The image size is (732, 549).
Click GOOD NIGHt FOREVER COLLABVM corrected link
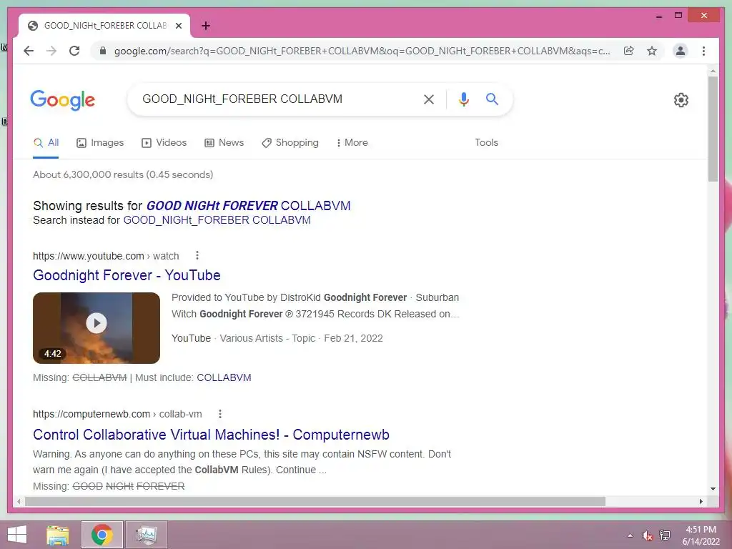click(x=248, y=206)
